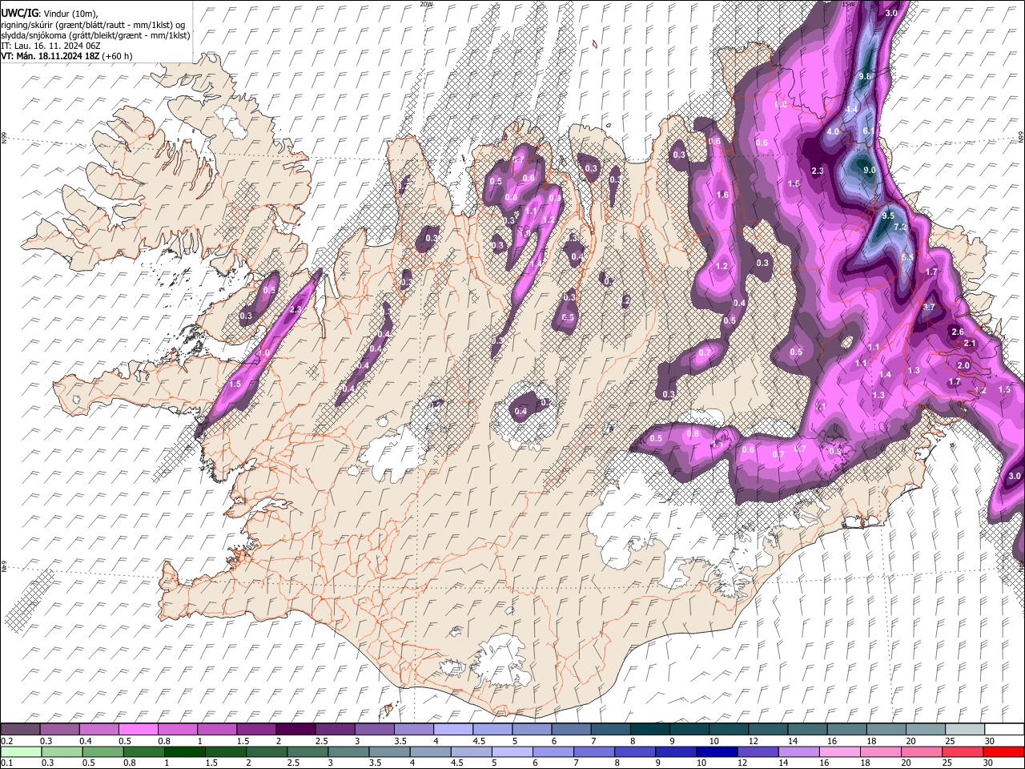The height and width of the screenshot is (769, 1025).
Task: Pick lower legend swatch between 16 and 18
Action: click(839, 751)
